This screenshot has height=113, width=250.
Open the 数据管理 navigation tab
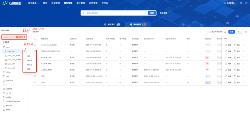point(56,3)
